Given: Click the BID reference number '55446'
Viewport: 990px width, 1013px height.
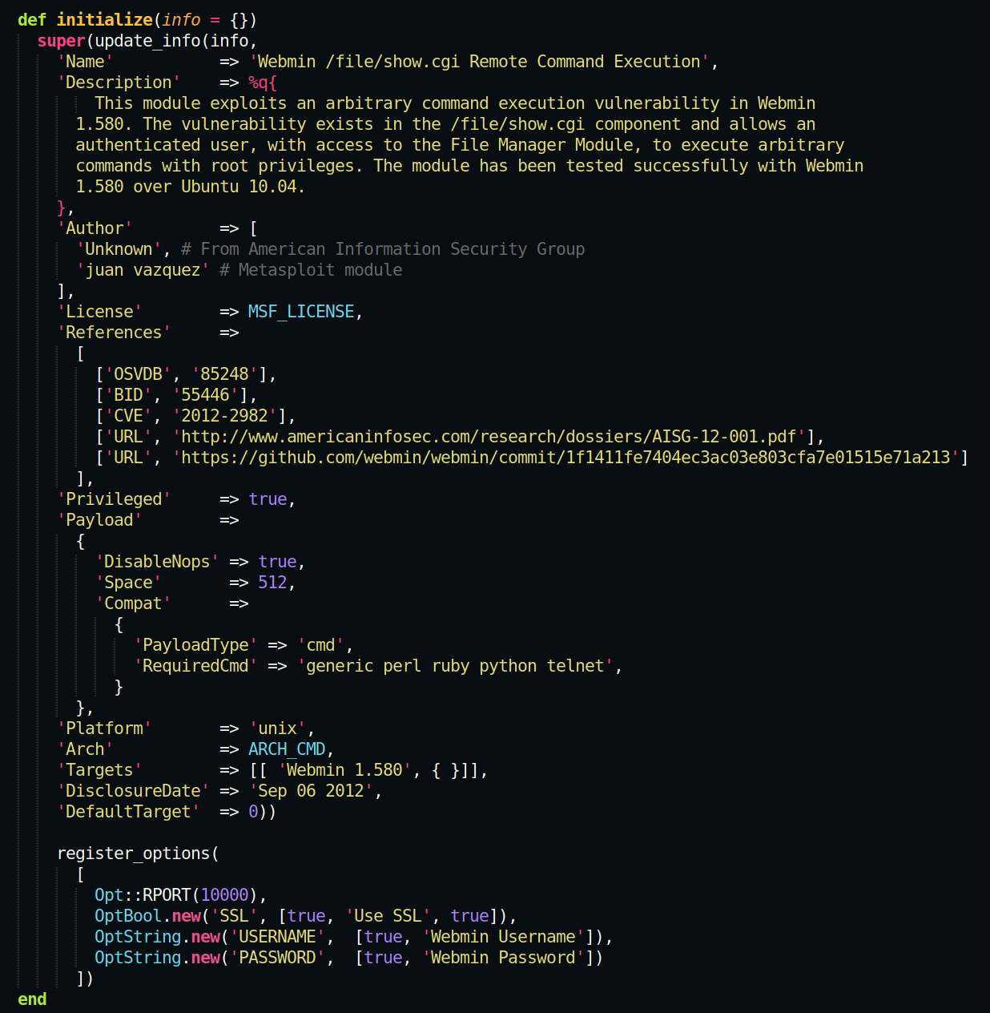Looking at the screenshot, I should coord(206,395).
